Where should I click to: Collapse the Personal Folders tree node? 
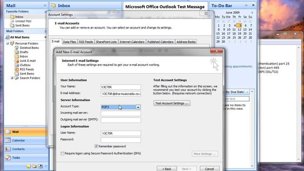pyautogui.click(x=8, y=43)
